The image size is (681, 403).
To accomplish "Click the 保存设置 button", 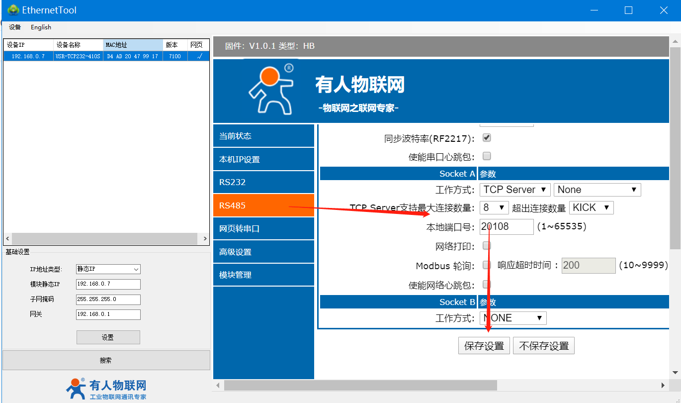I will coord(484,346).
